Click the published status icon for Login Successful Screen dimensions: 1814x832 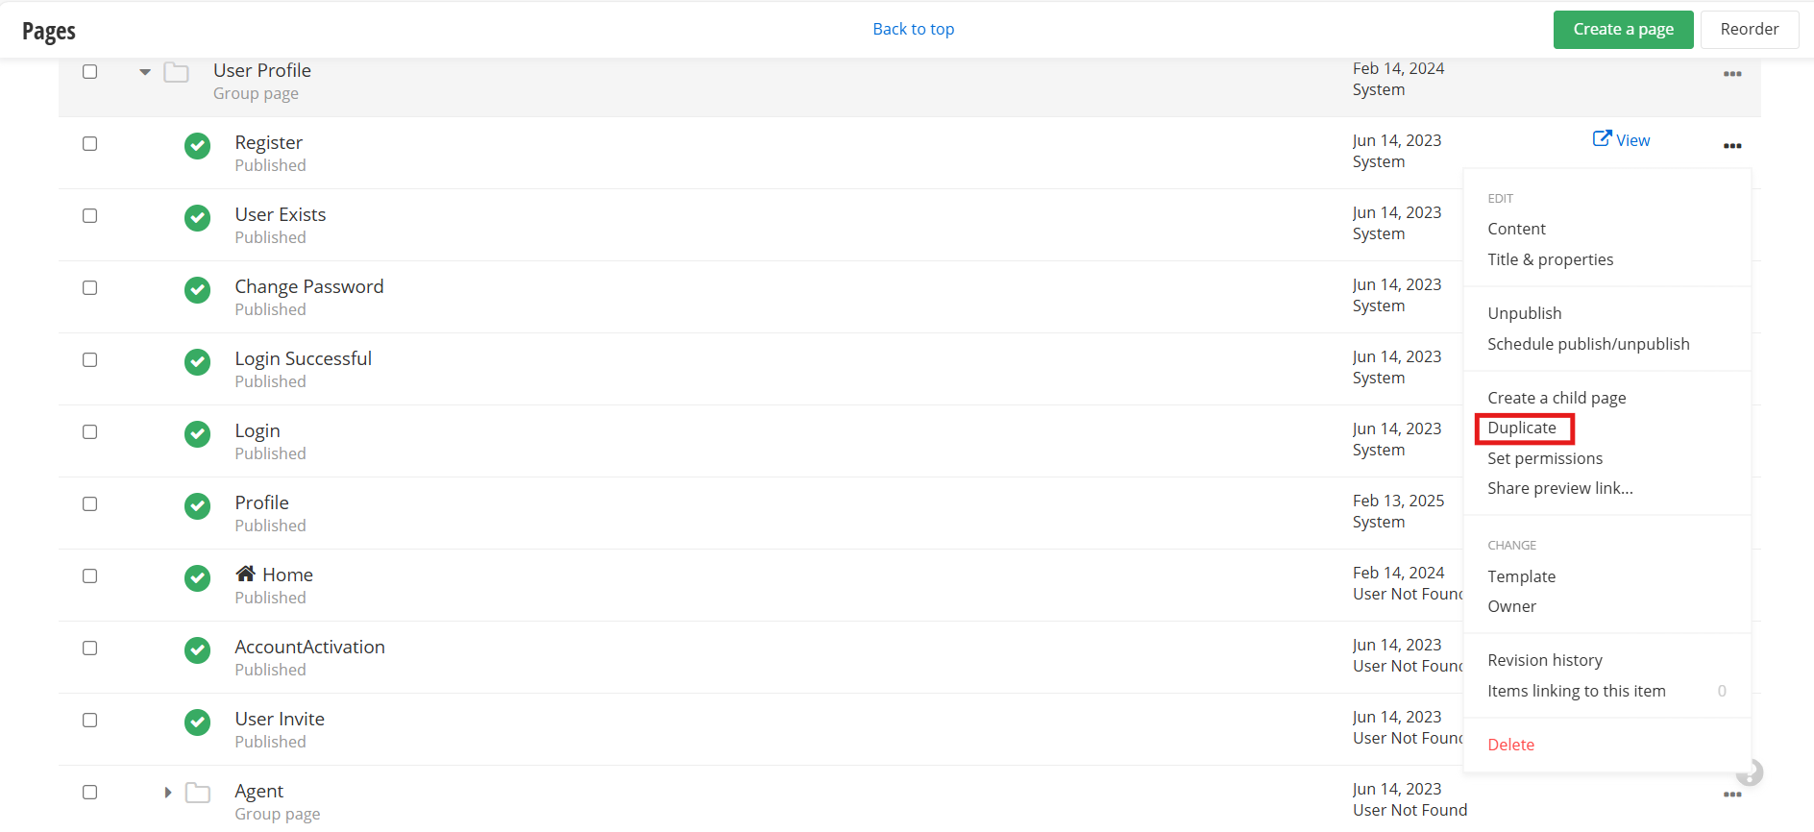tap(198, 362)
